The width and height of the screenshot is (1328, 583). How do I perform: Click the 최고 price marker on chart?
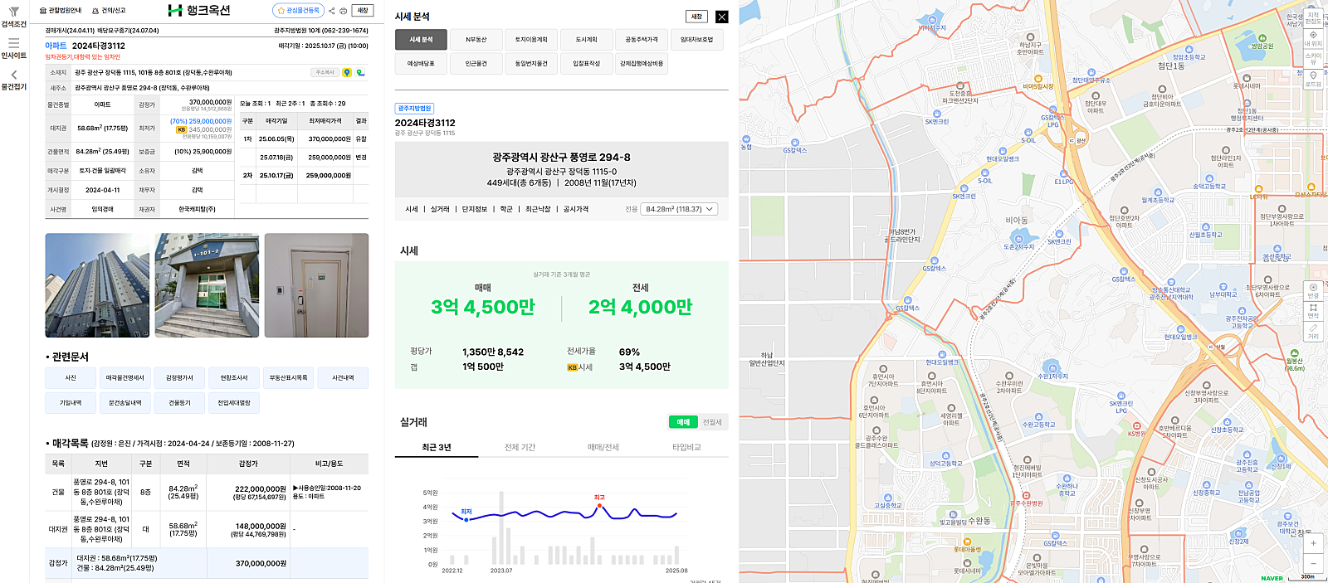click(x=599, y=505)
